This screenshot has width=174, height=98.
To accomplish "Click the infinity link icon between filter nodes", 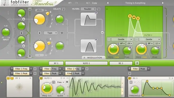I will coord(134,17).
